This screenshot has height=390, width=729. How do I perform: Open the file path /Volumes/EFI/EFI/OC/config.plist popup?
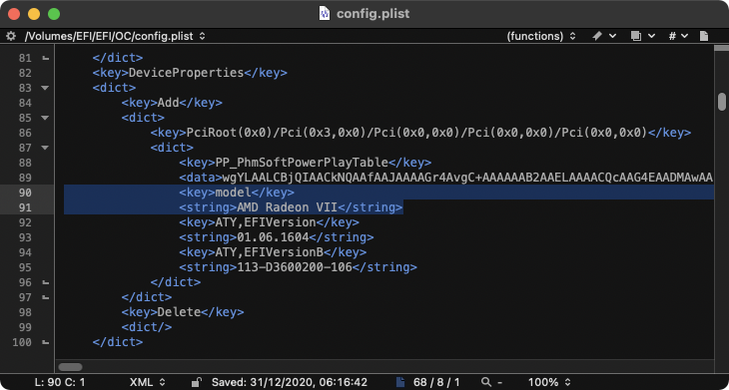tap(115, 36)
